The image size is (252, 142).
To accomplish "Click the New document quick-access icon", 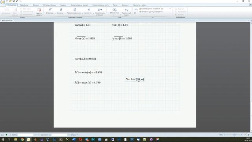I will pyautogui.click(x=7, y=1).
